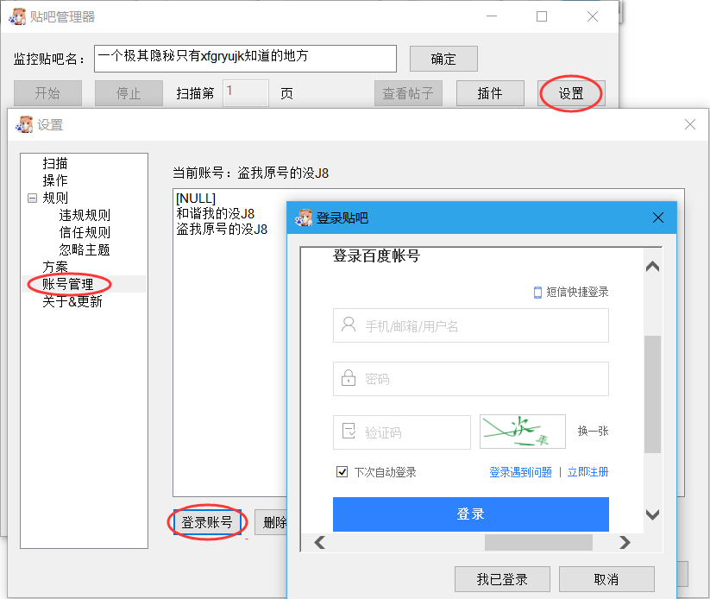The width and height of the screenshot is (710, 599).
Task: Click scroll right arrow in login page
Action: coord(625,542)
